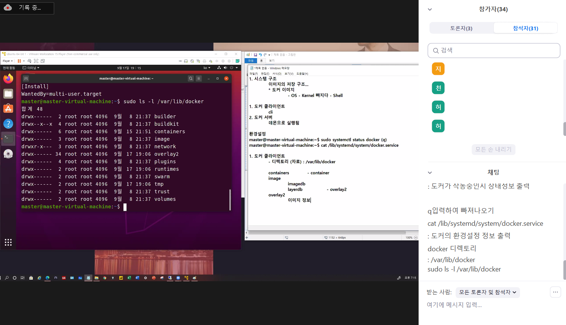Image resolution: width=566 pixels, height=325 pixels.
Task: Show applications grid in Ubuntu dock
Action: point(8,242)
